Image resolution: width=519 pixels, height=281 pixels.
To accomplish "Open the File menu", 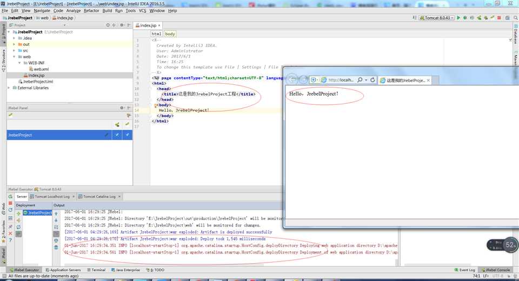I will 5,11.
